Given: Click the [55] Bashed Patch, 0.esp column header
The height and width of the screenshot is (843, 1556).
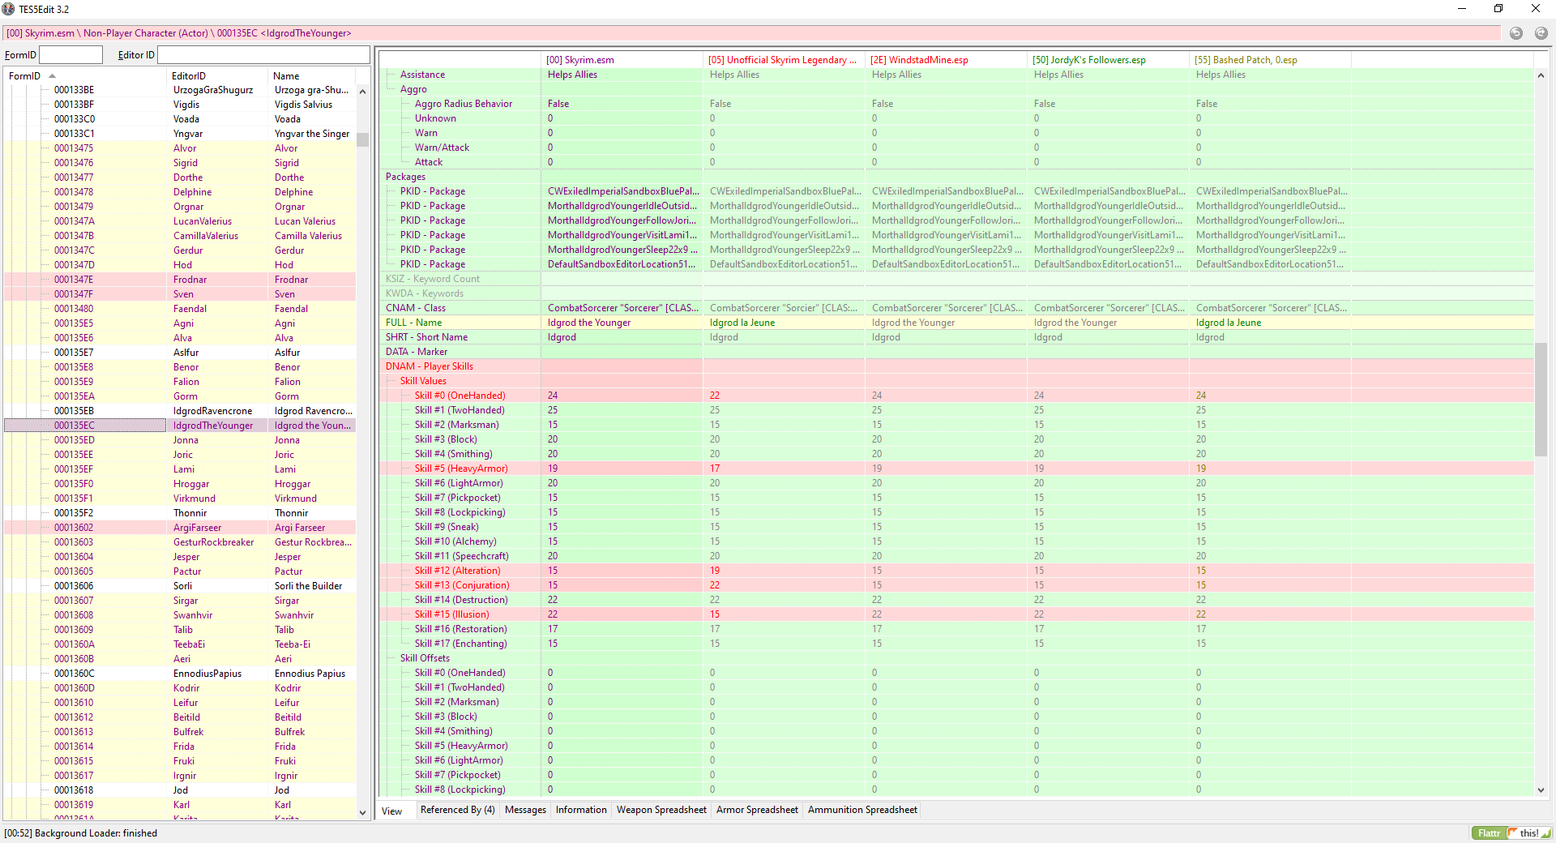Looking at the screenshot, I should tap(1270, 60).
